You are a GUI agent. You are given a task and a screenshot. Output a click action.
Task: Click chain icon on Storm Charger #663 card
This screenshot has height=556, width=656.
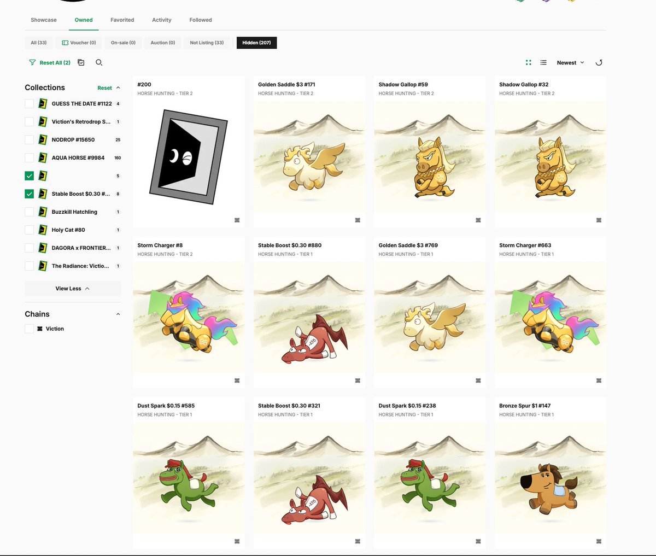tap(599, 381)
